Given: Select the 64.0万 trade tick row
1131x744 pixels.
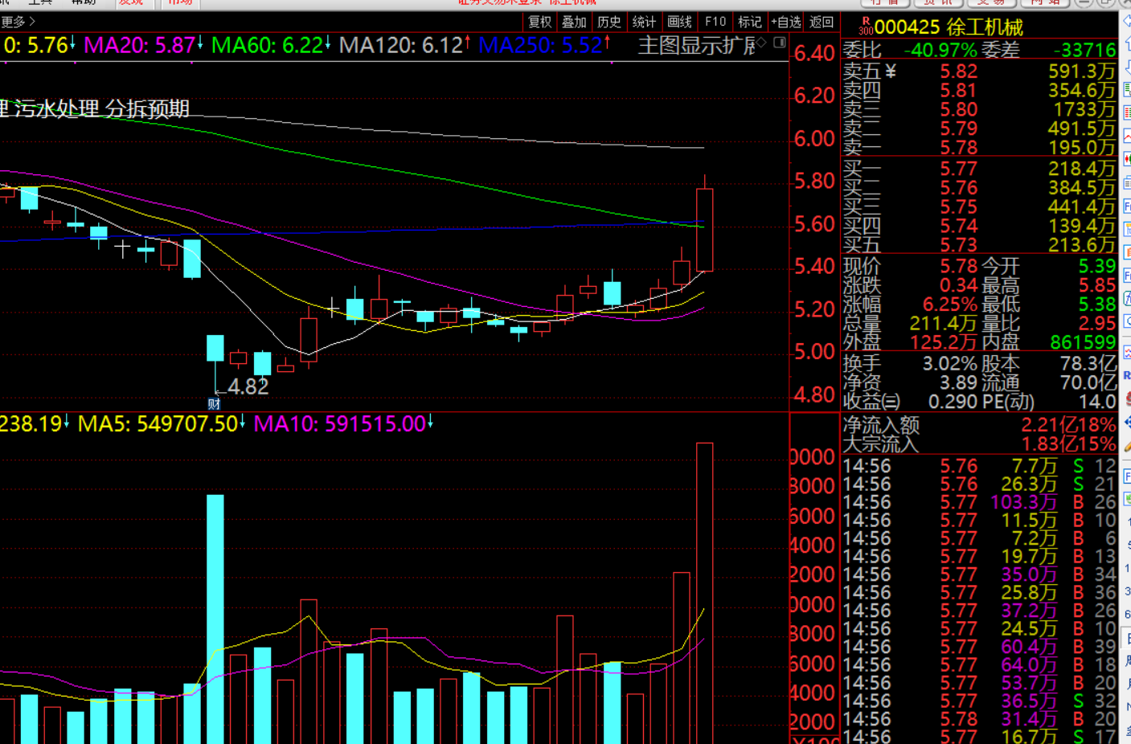Looking at the screenshot, I should 979,664.
